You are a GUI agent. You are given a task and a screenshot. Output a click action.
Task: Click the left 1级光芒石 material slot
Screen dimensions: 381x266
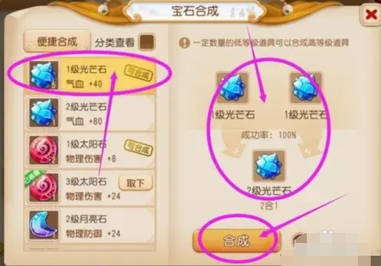(233, 88)
